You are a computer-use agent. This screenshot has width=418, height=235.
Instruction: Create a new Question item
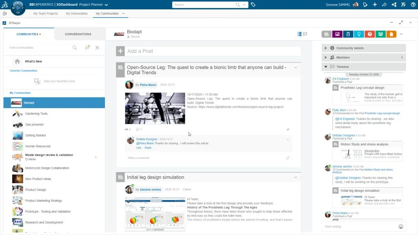(x=370, y=34)
